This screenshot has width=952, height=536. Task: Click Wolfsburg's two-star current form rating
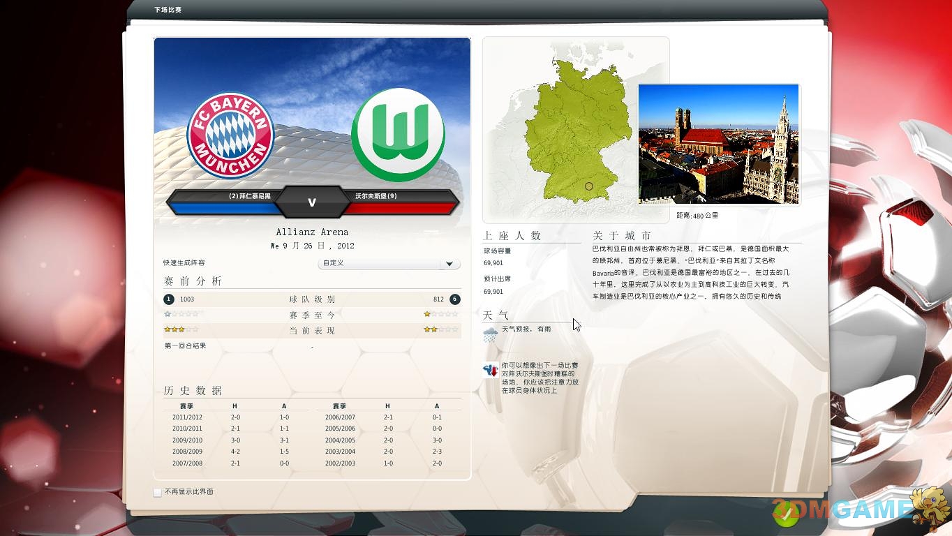tap(440, 329)
